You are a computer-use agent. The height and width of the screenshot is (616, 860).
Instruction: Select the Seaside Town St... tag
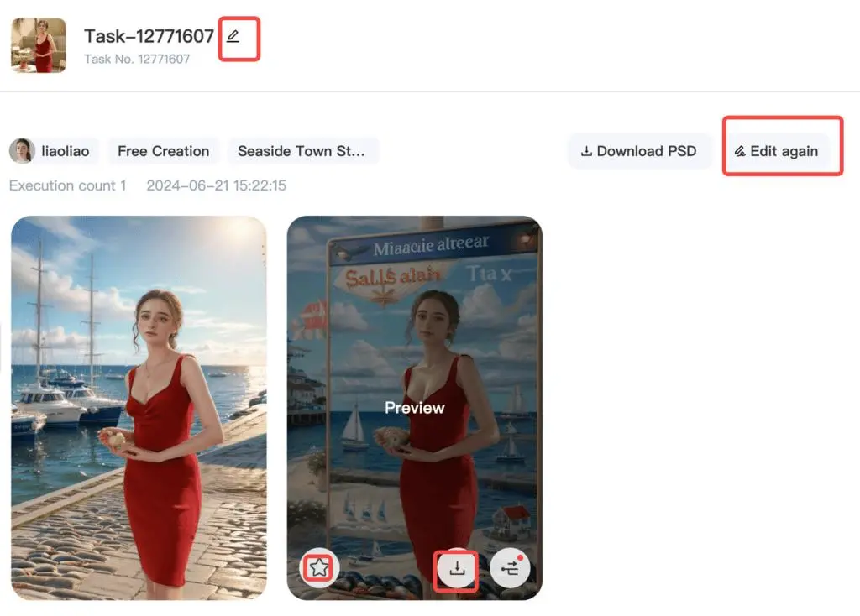(302, 151)
